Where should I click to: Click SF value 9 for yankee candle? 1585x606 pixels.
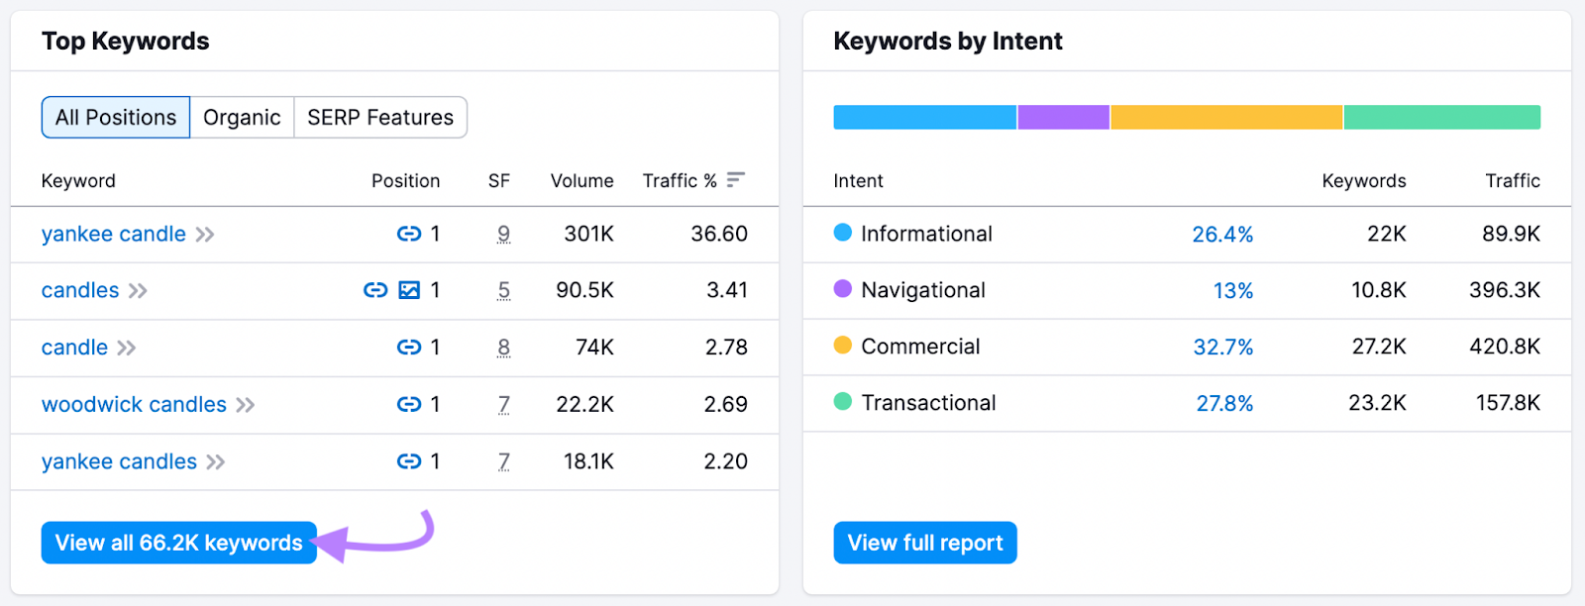coord(503,234)
